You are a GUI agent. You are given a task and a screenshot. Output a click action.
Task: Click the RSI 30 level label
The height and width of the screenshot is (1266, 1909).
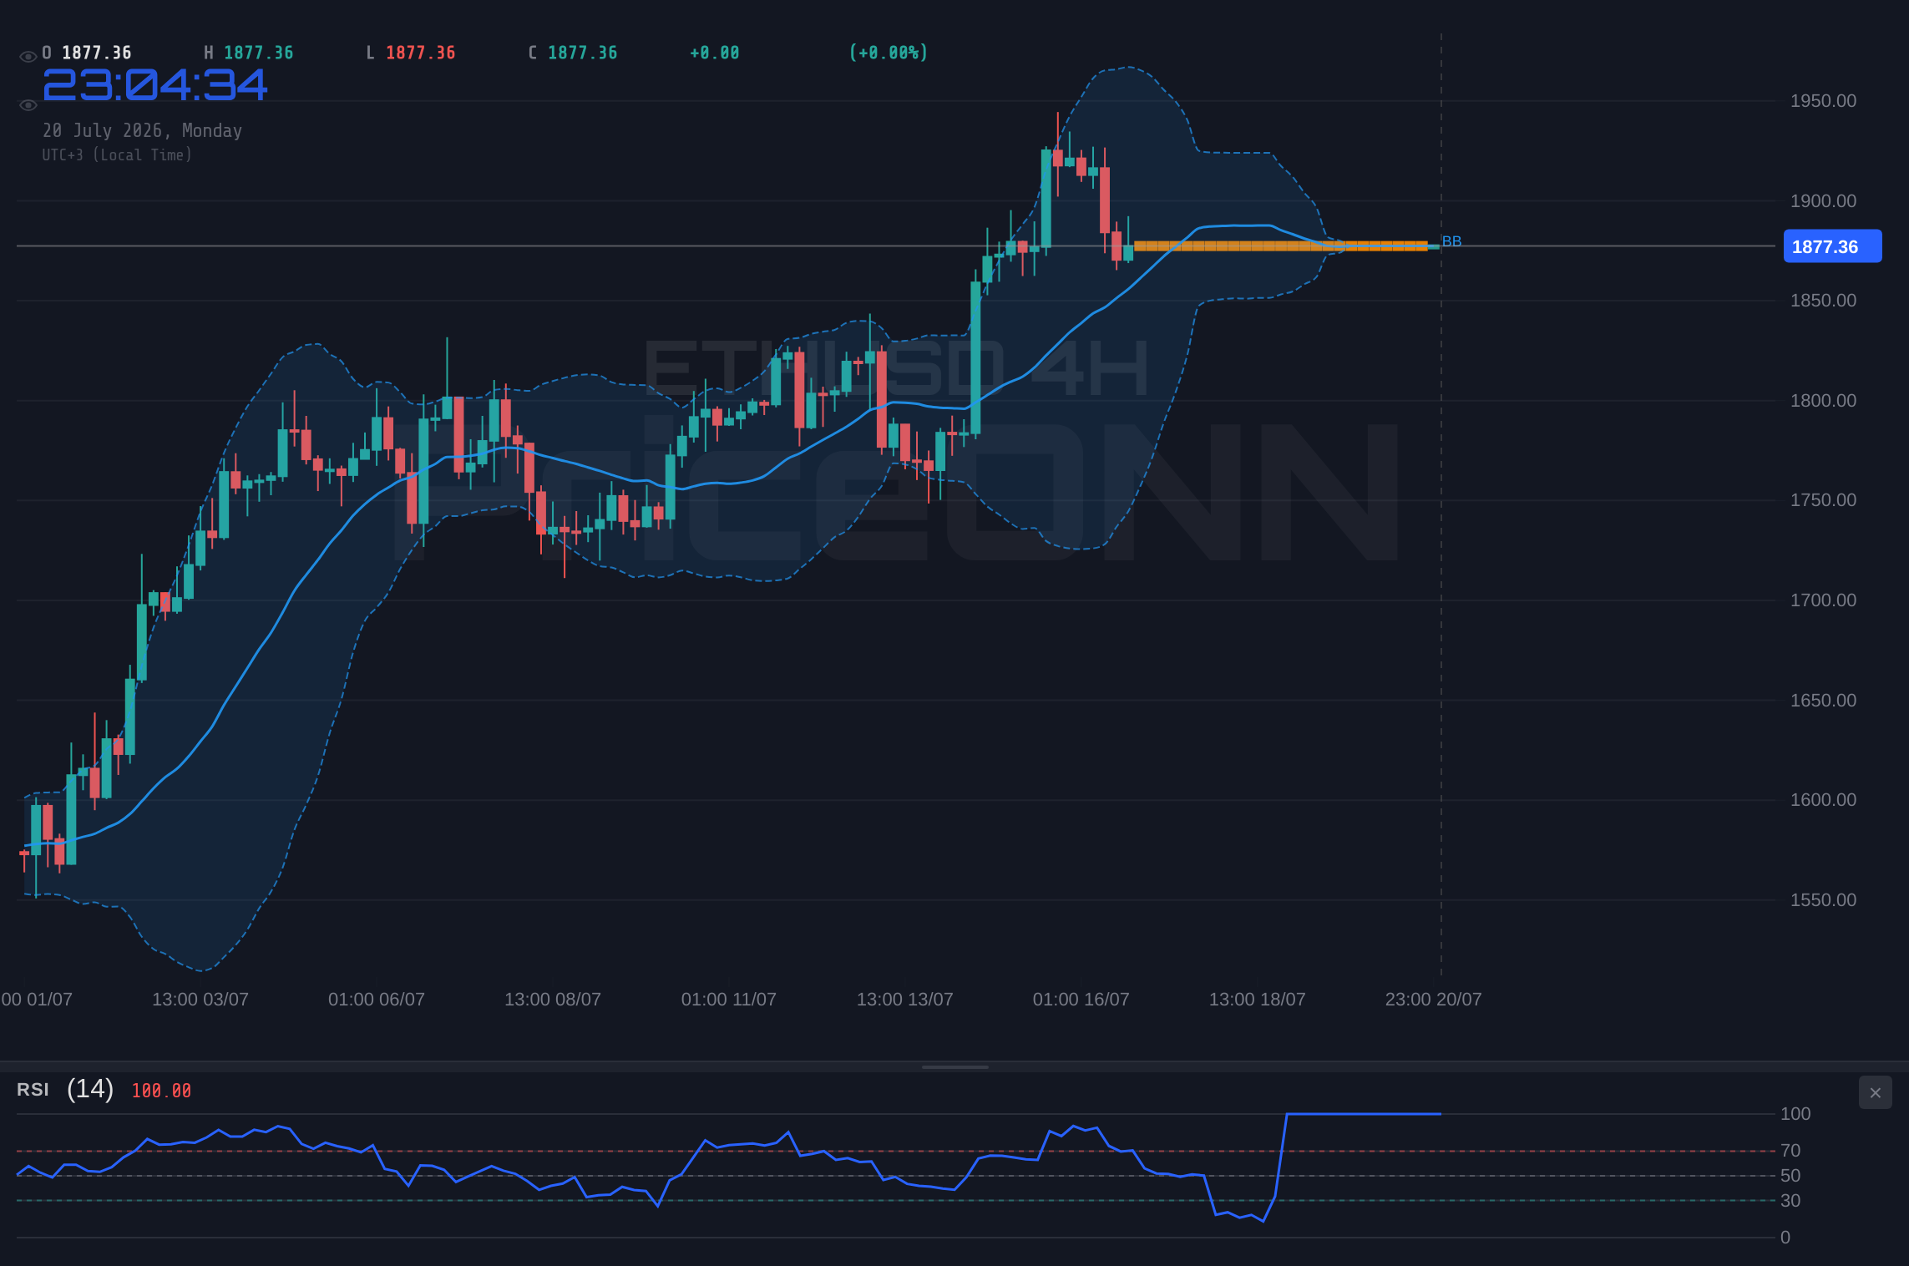[x=1790, y=1201]
